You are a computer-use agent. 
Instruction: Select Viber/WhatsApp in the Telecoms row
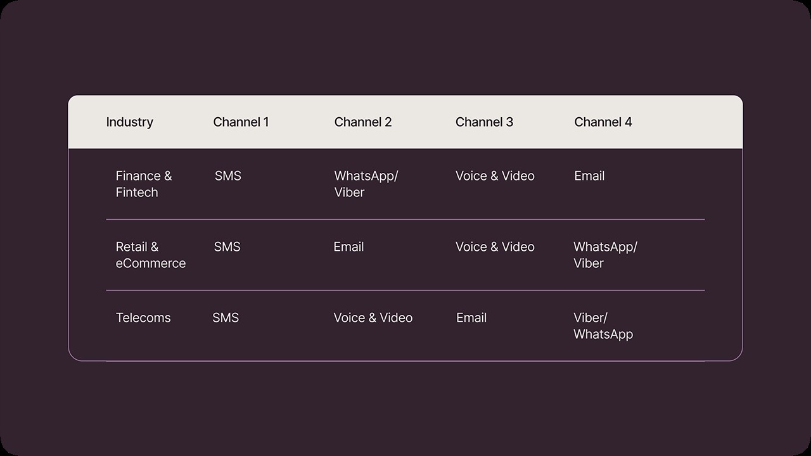pos(603,326)
